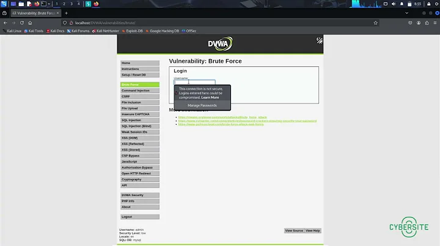This screenshot has width=440, height=246.
Task: Open the Firefox account icon
Action: coord(419,23)
